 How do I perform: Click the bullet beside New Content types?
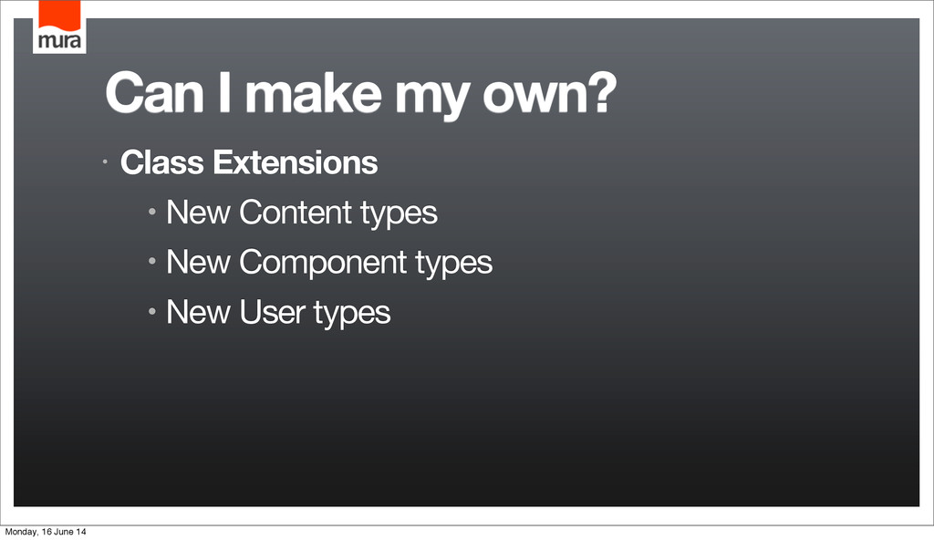coord(152,212)
